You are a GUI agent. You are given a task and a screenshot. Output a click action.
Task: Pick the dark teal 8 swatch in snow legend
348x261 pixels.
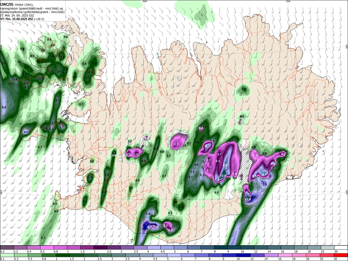[220, 247]
